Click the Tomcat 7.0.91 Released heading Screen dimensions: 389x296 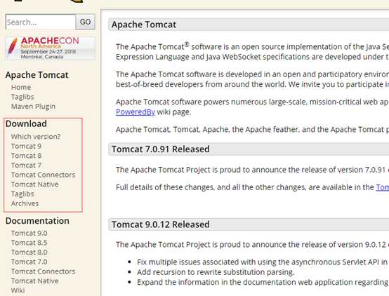click(161, 149)
